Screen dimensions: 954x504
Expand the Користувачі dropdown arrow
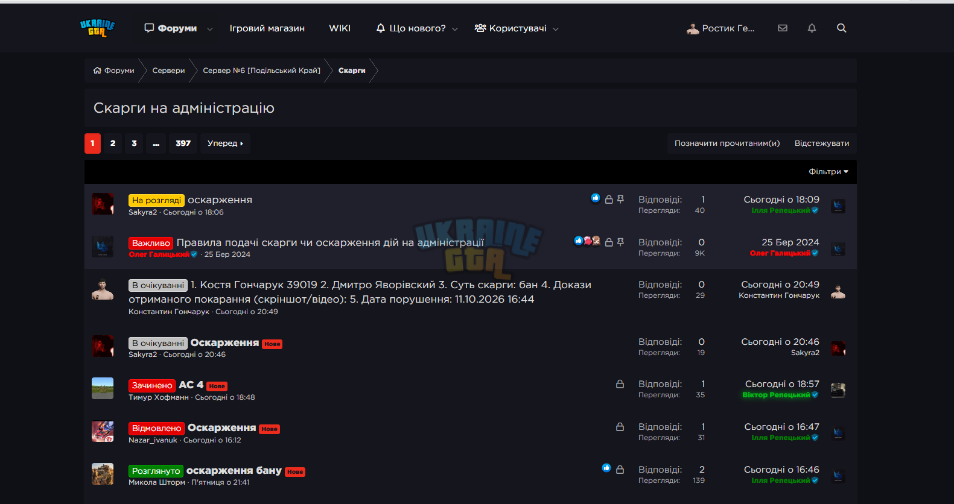[x=556, y=29]
